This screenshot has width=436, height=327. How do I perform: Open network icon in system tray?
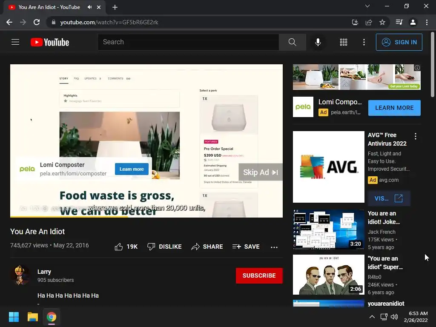(384, 317)
